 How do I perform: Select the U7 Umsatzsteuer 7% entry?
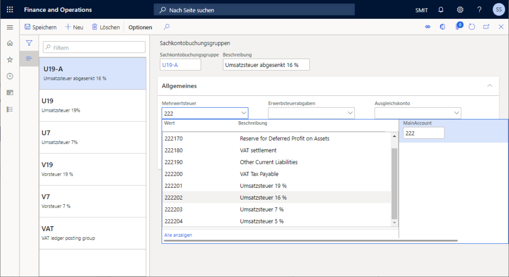point(92,138)
